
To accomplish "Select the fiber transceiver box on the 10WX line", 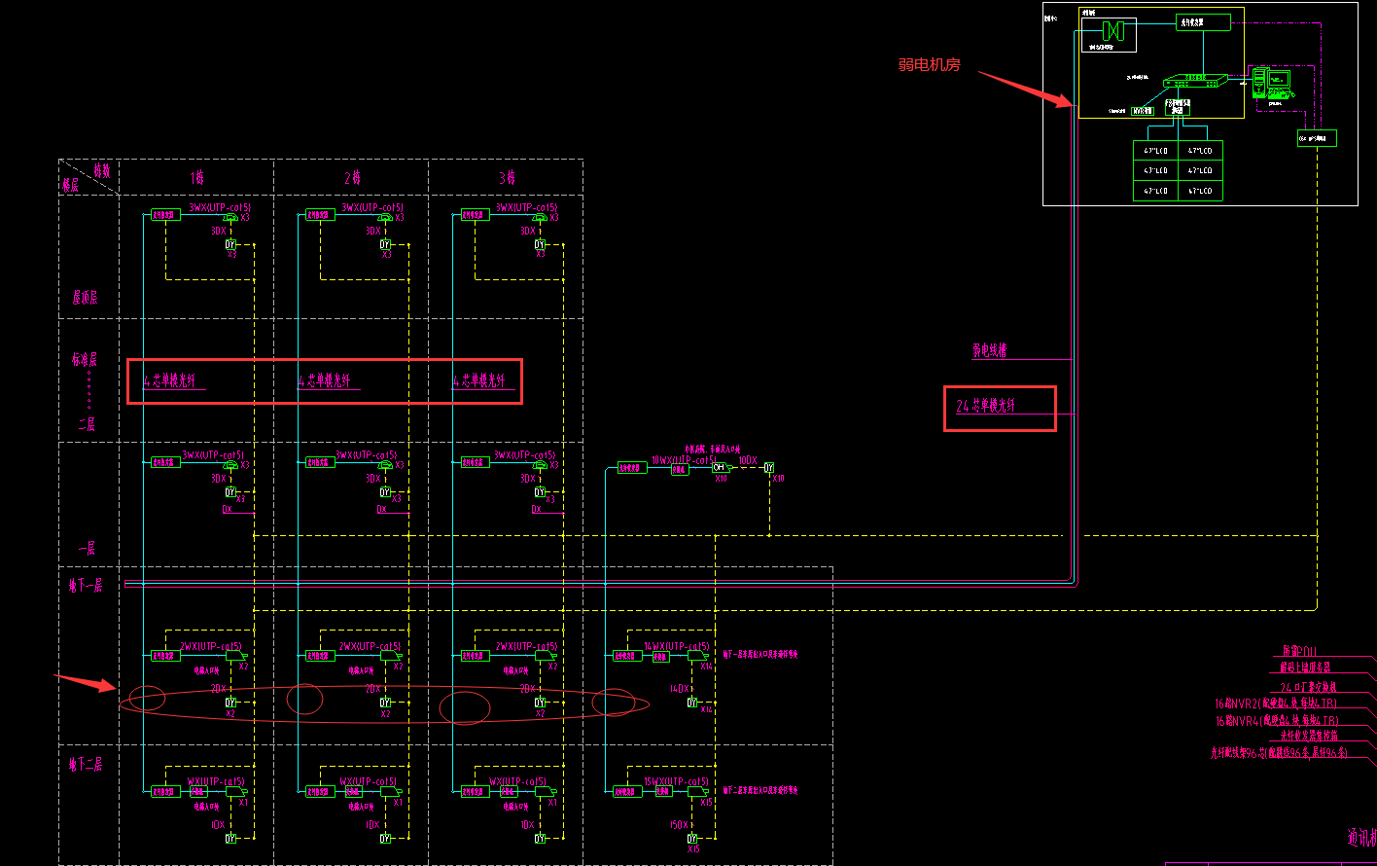I will pos(631,468).
